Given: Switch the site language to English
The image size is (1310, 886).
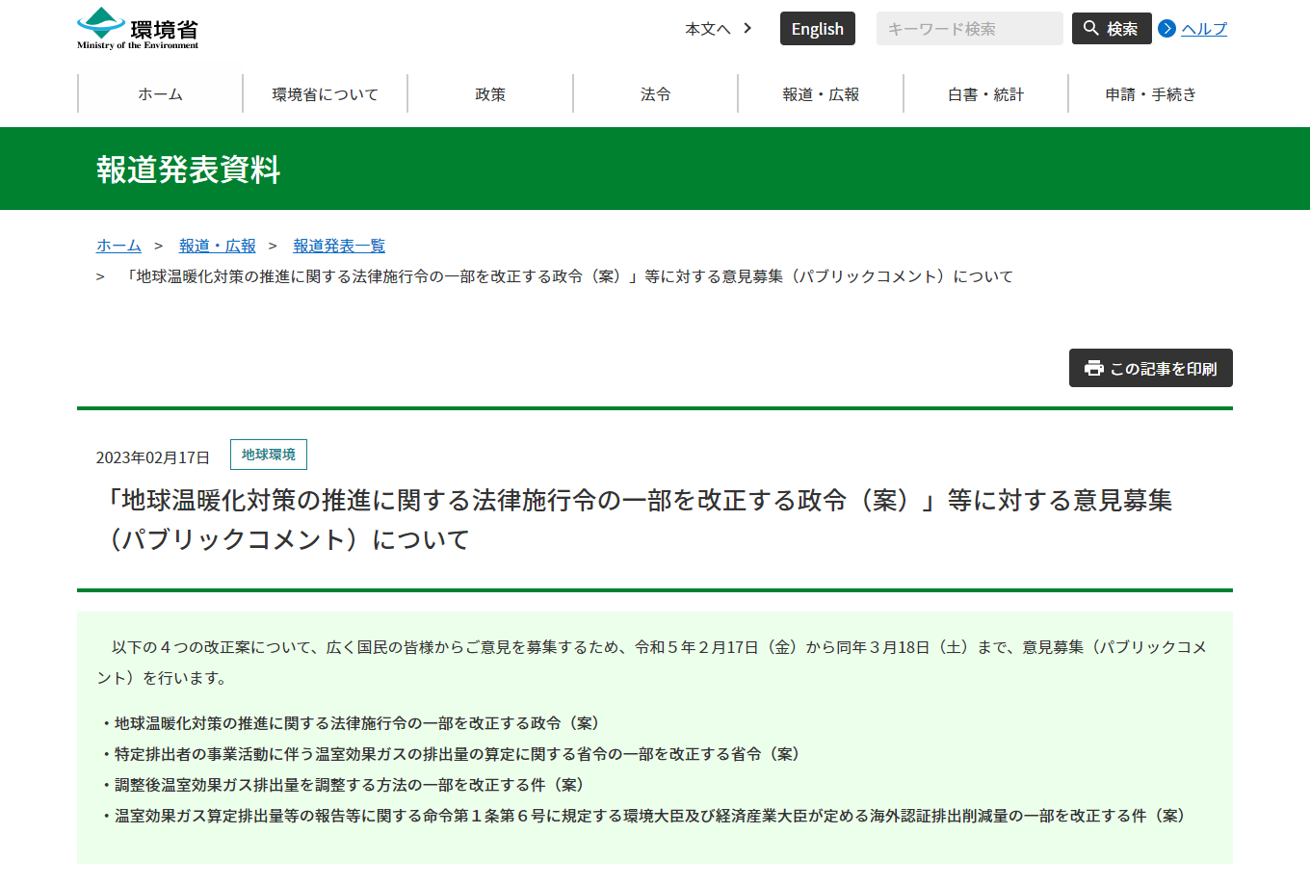Looking at the screenshot, I should (x=817, y=29).
